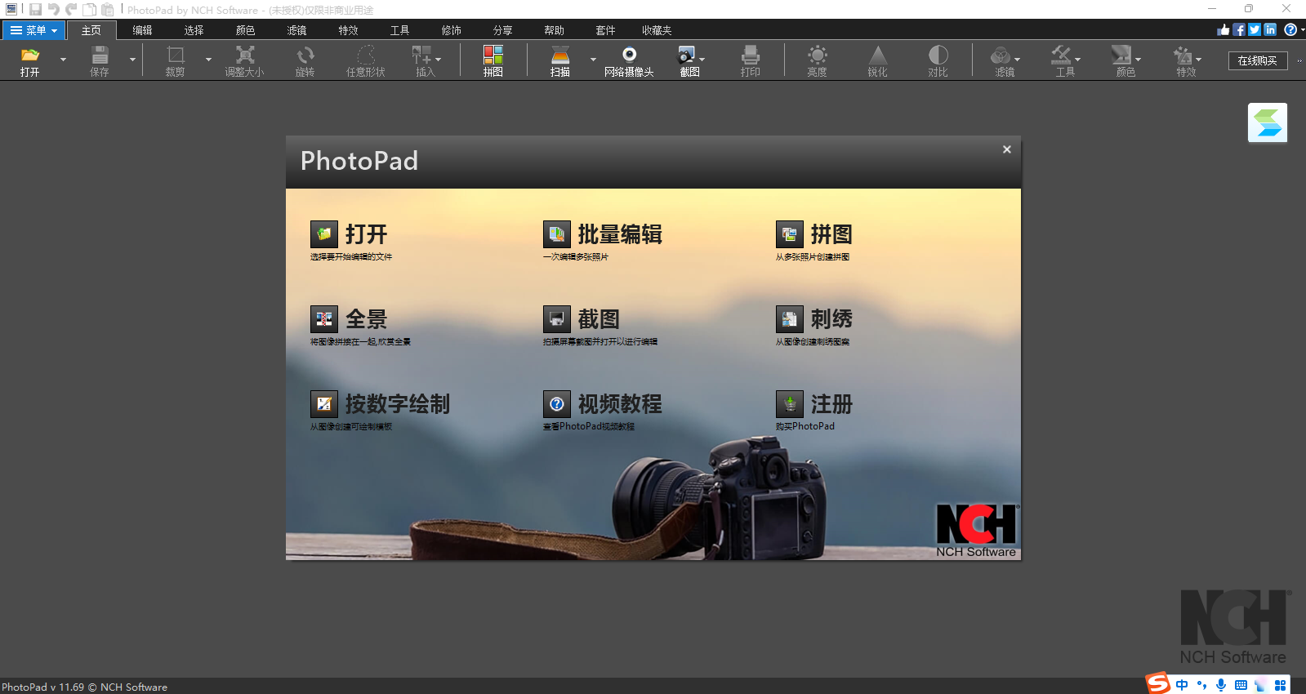Switch to the 特效 tab

348,30
